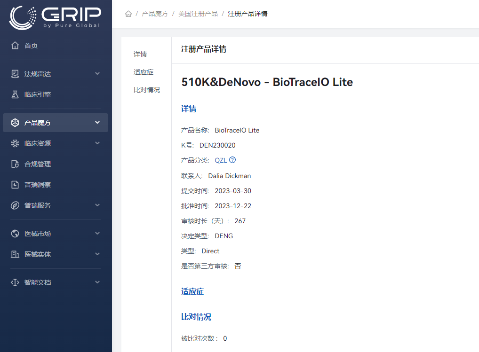Click the 被比对次数 value 0
Screen dimensions: 479x352
225,338
